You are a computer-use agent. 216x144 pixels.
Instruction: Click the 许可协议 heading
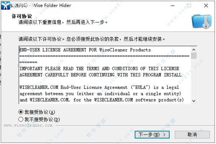point(22,16)
